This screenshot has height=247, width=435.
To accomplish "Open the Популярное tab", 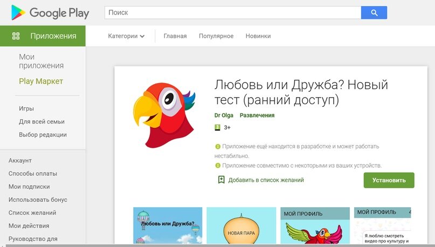I will click(x=216, y=36).
